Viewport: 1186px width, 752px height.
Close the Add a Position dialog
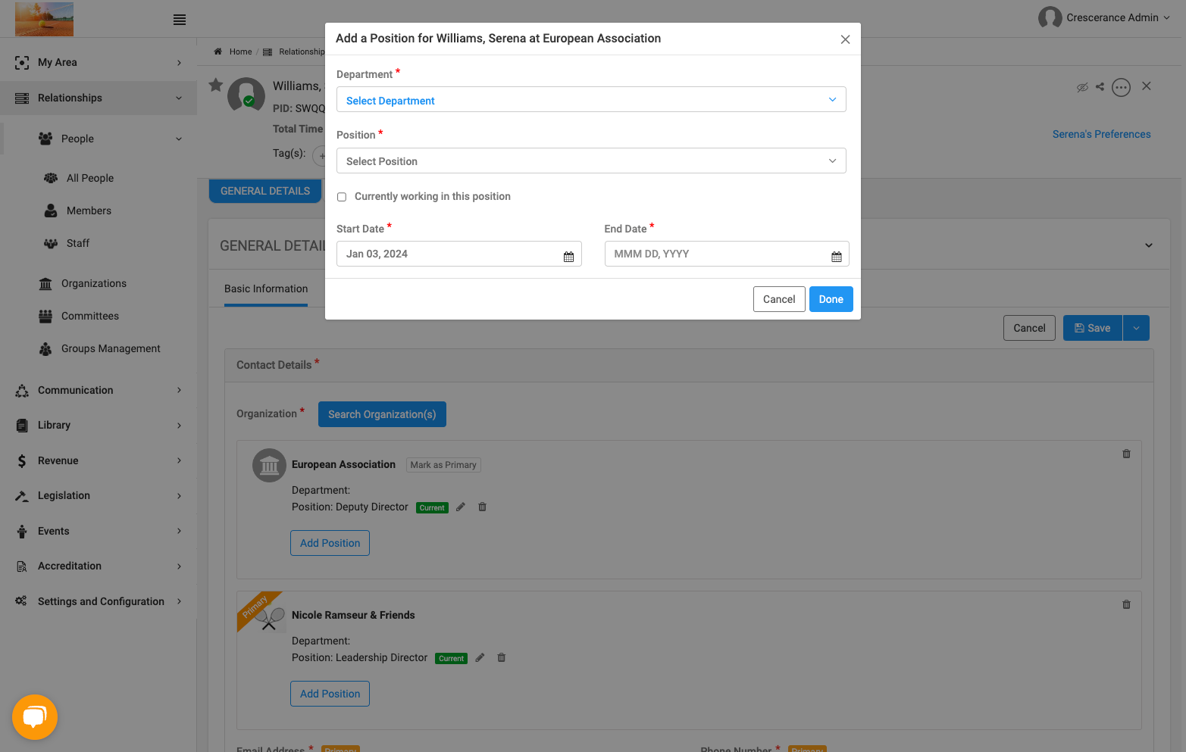click(845, 39)
